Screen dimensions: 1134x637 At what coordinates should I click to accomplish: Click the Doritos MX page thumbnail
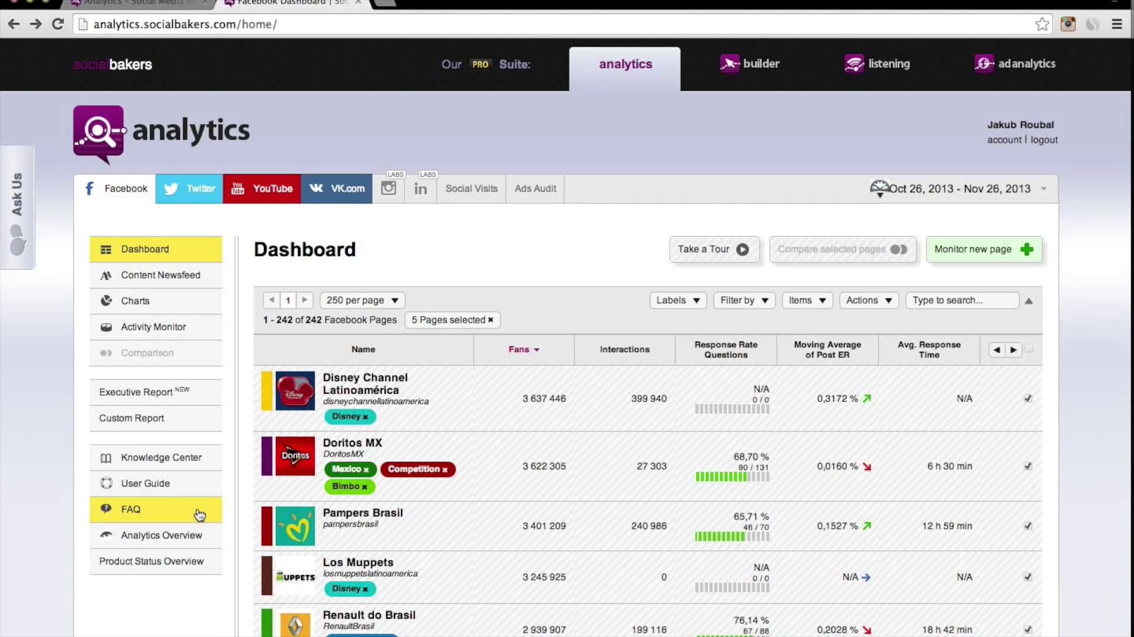click(295, 456)
